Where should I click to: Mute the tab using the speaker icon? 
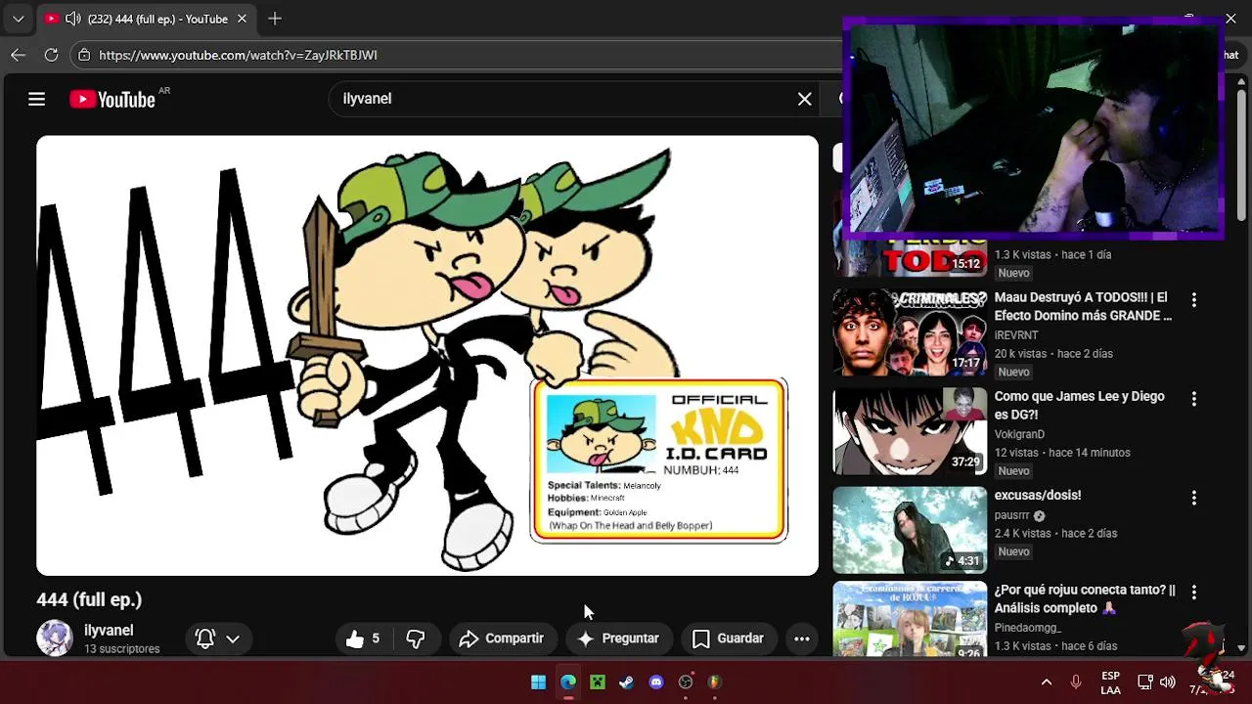(x=72, y=19)
